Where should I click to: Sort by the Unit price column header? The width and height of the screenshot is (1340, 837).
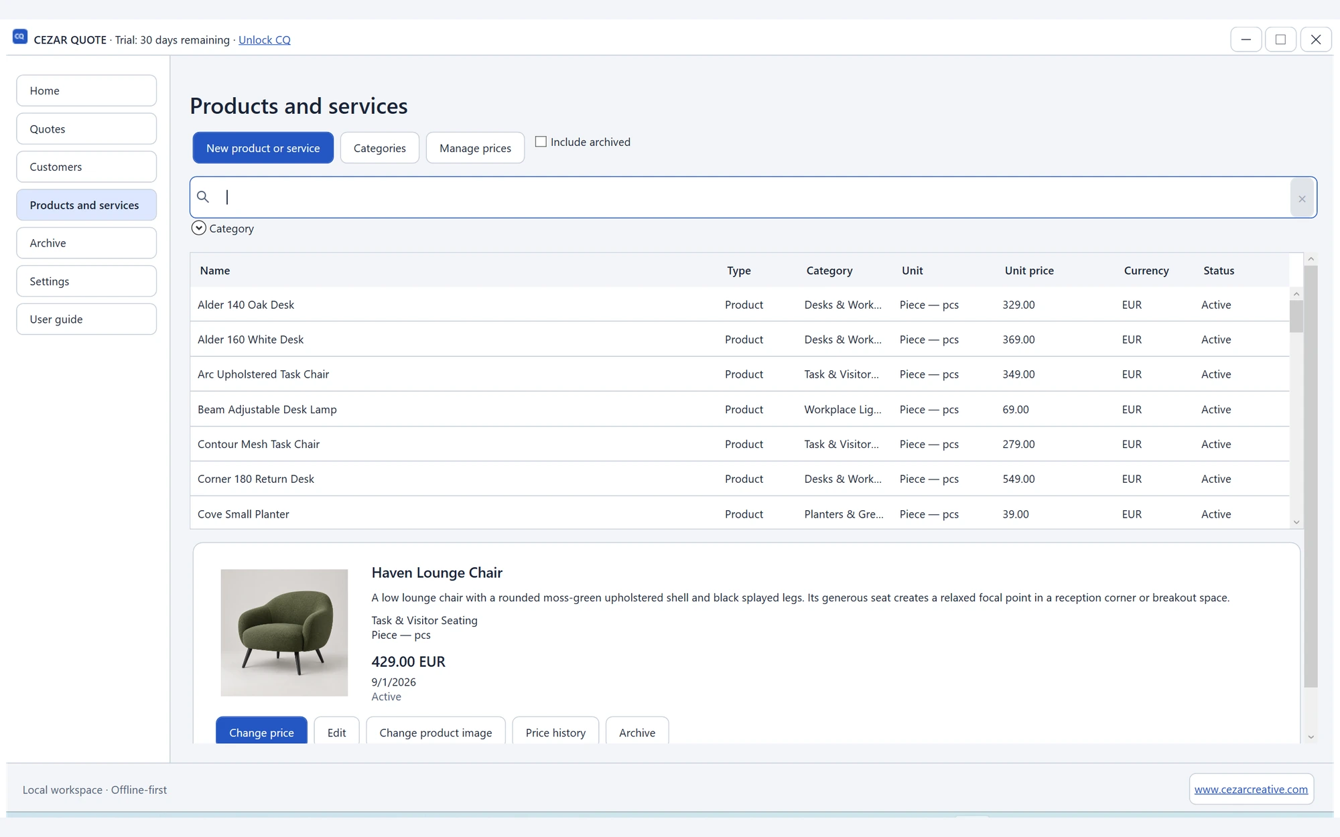pyautogui.click(x=1029, y=271)
